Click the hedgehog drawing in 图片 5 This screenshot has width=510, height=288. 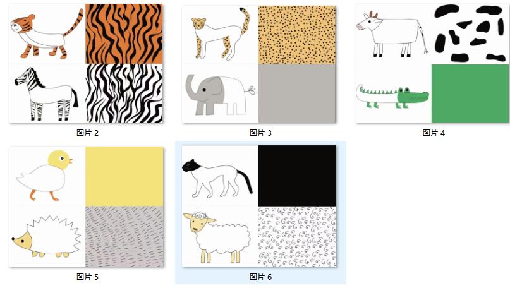tap(46, 236)
